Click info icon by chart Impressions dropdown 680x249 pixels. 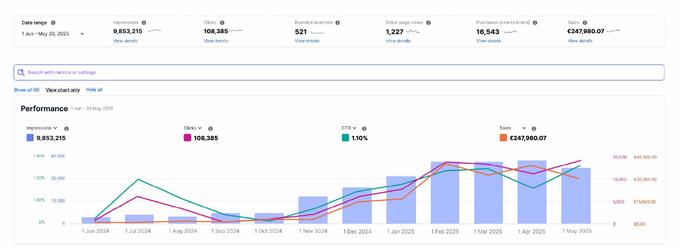(x=67, y=129)
